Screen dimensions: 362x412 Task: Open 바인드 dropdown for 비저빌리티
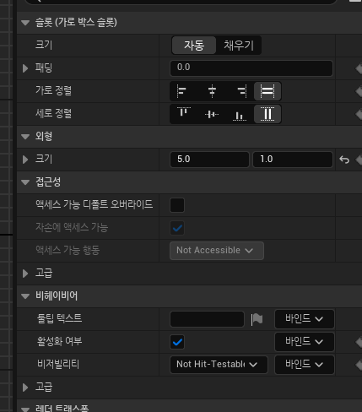(305, 365)
